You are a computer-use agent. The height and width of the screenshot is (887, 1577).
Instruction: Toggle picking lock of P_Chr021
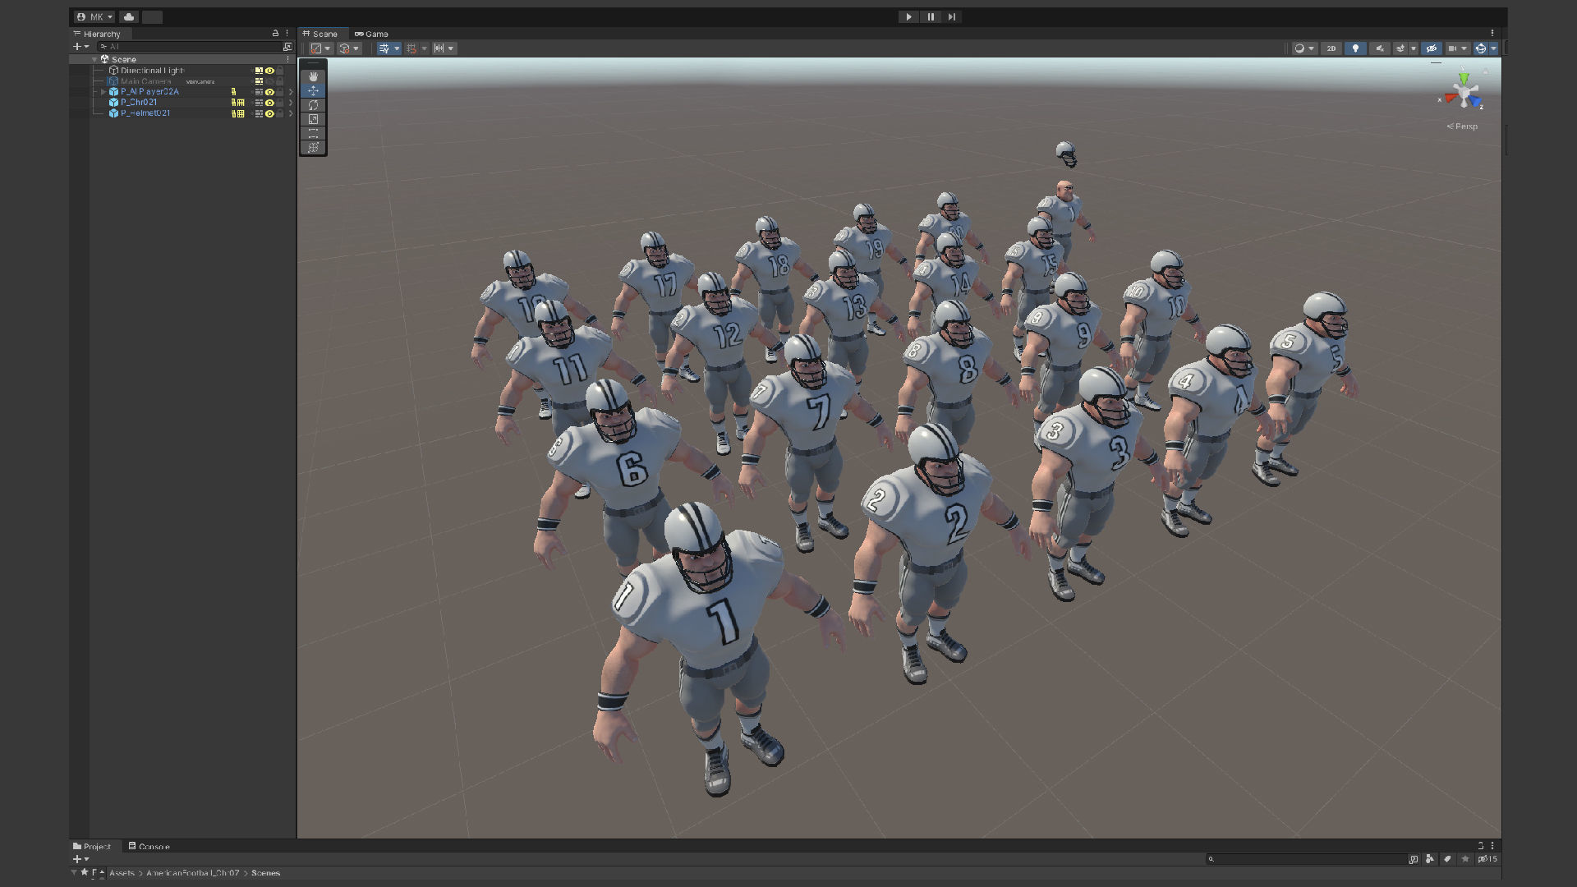point(280,103)
